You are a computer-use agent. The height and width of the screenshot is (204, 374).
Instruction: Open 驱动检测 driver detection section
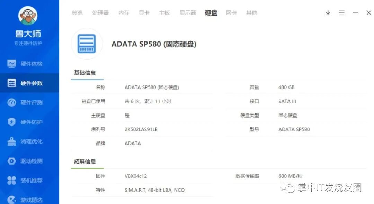coord(29,161)
